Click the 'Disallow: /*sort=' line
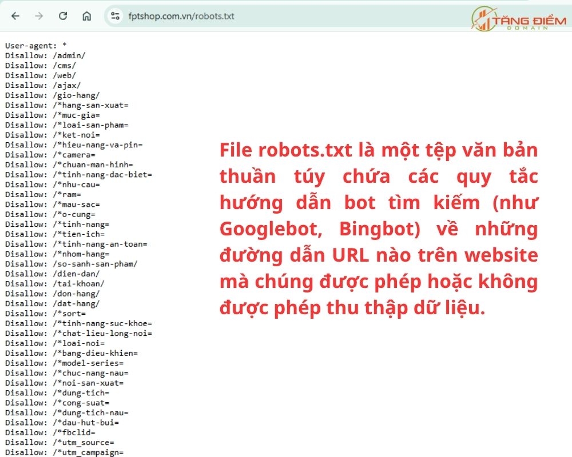Viewport: 572px width, 457px height. click(x=45, y=314)
